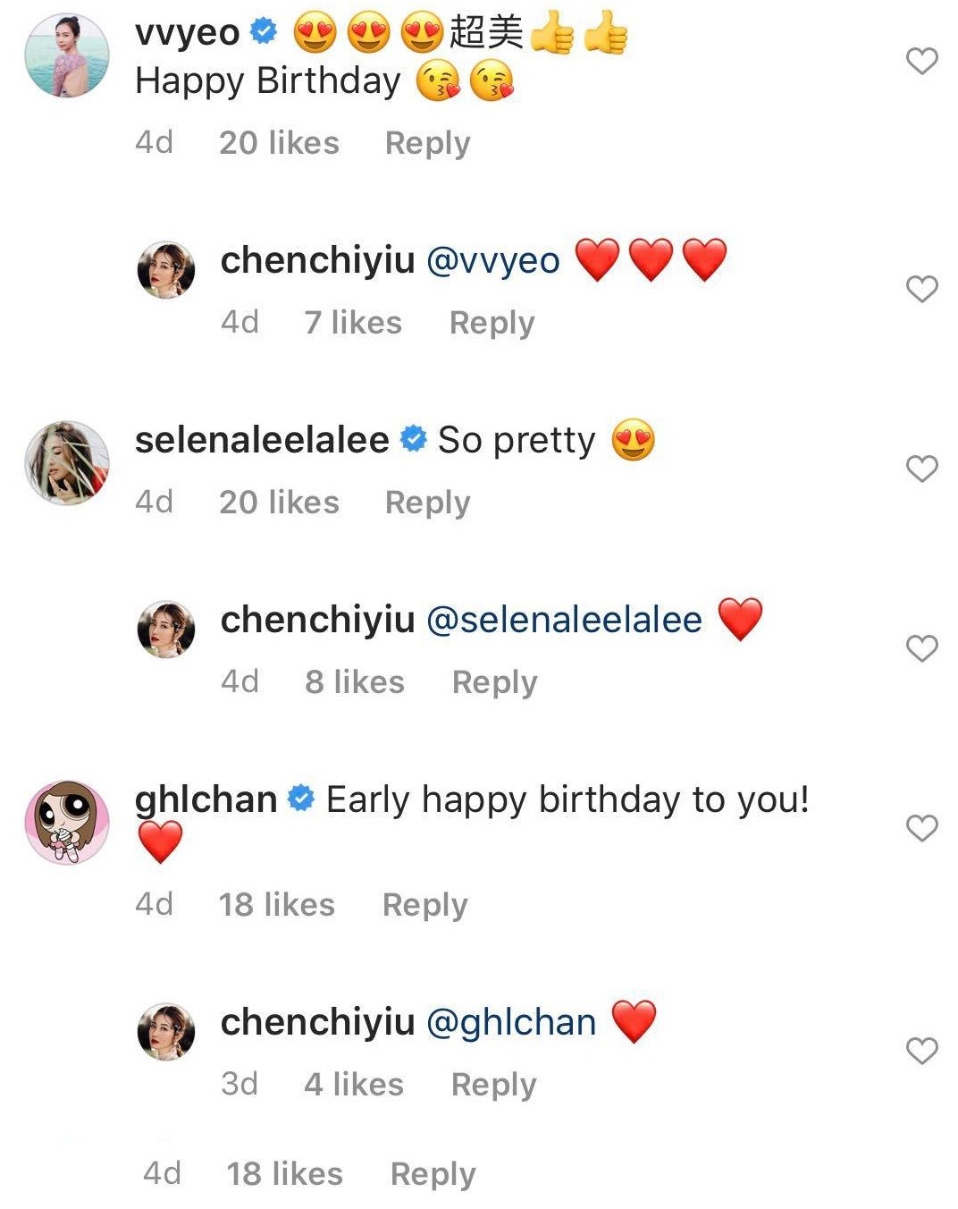Open the @ghlchan mention link
Screen dimensions: 958x1209
(x=511, y=1022)
